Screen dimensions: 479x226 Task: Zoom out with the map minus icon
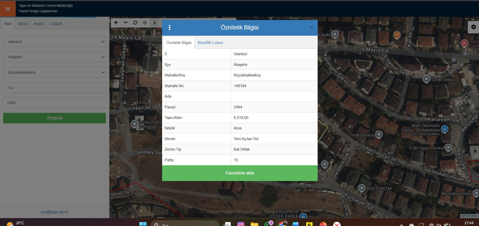pos(126,23)
